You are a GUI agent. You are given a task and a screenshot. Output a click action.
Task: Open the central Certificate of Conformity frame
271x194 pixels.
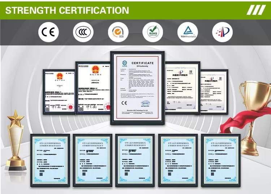point(137,88)
